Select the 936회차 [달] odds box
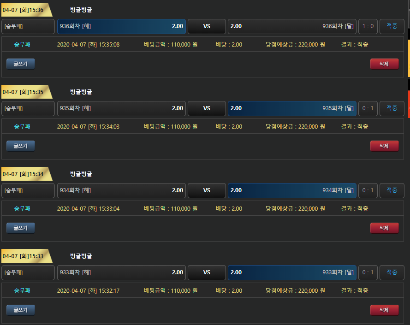 (292, 26)
